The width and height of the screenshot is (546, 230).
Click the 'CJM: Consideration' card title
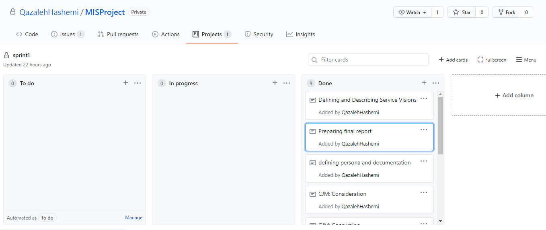tap(342, 194)
